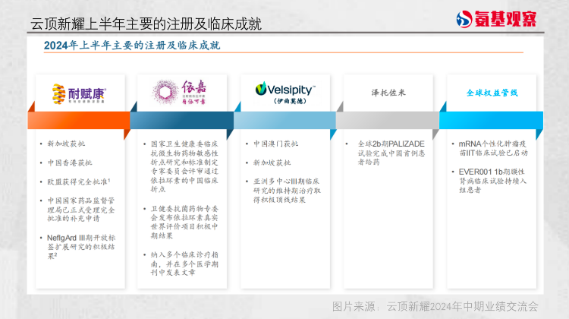Screen dimensions: 569x319
Task: Select the 全球2b期PALIZADE bullet paragraph
Action: (x=391, y=153)
